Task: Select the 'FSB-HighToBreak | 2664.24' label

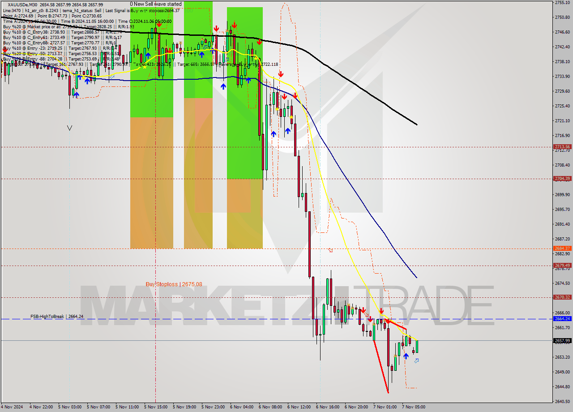Action: pos(57,317)
